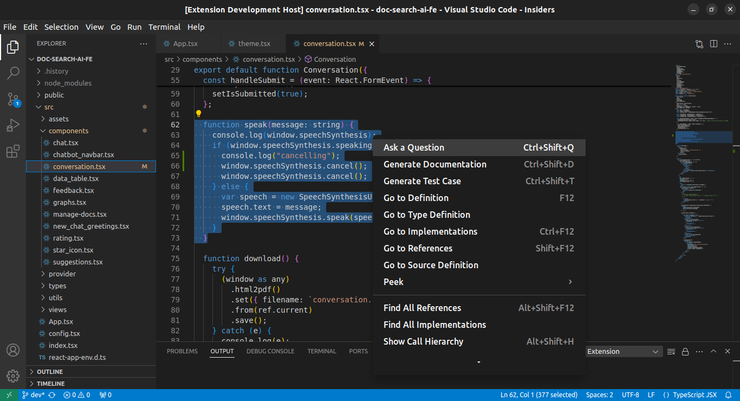The width and height of the screenshot is (740, 401).
Task: Collapse the components folder
Action: tap(68, 131)
